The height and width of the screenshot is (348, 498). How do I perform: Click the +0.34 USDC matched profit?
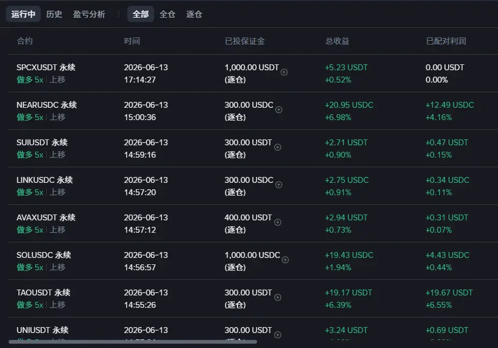point(448,180)
